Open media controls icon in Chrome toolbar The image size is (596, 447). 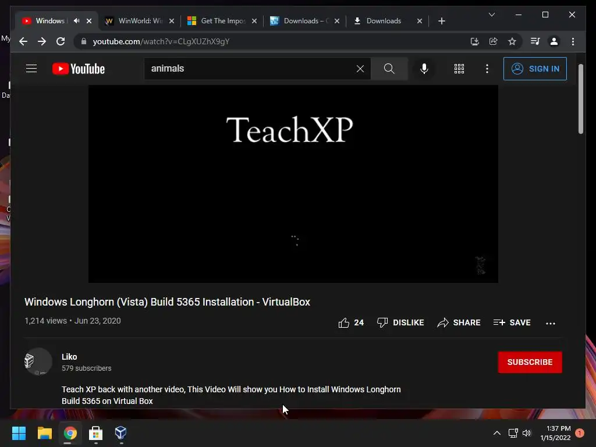(x=535, y=41)
